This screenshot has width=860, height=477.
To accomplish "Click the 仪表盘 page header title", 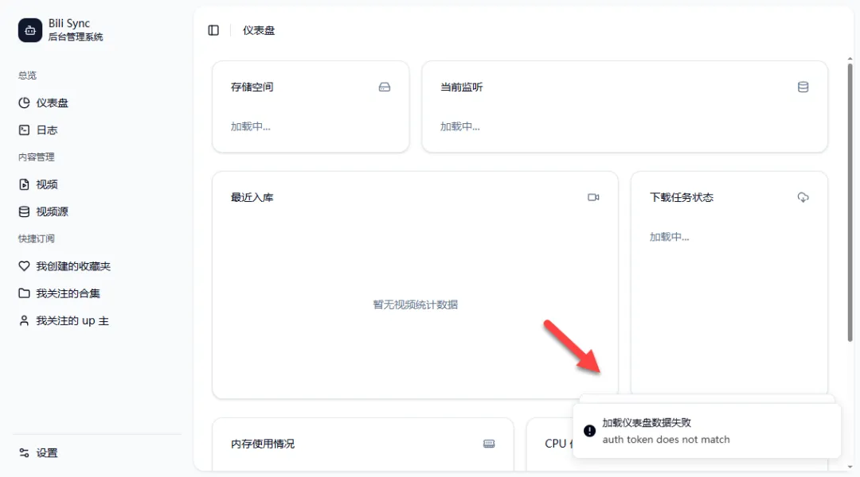I will pos(259,31).
